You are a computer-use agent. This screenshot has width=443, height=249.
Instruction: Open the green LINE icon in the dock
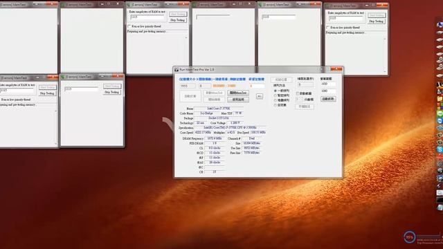440,113
